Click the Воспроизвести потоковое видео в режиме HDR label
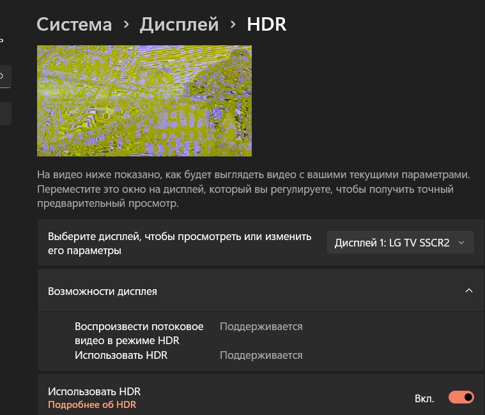The image size is (485, 415). coord(139,333)
